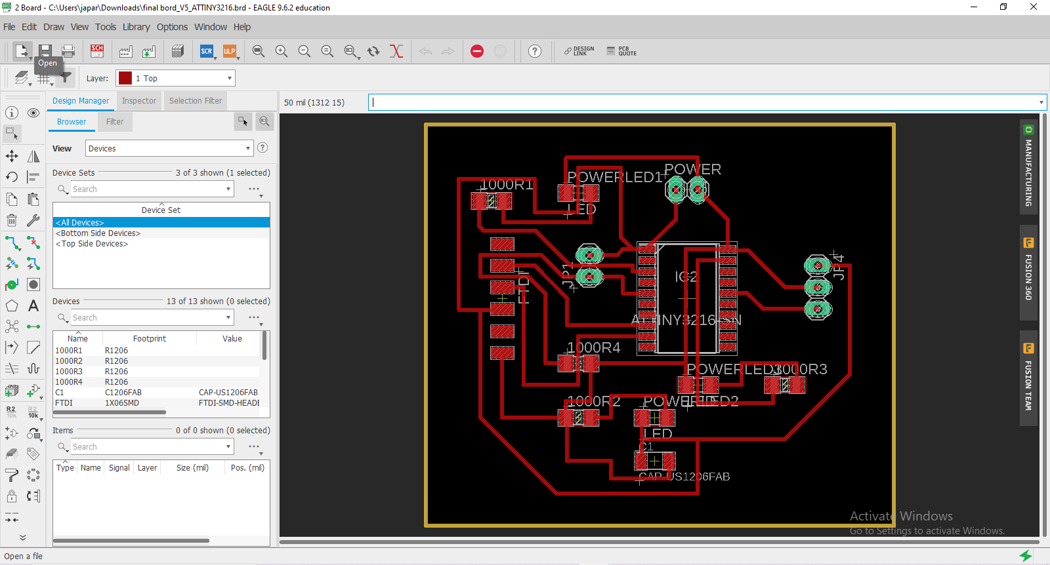Switch to the Inspector tab
The width and height of the screenshot is (1050, 565).
(x=139, y=101)
